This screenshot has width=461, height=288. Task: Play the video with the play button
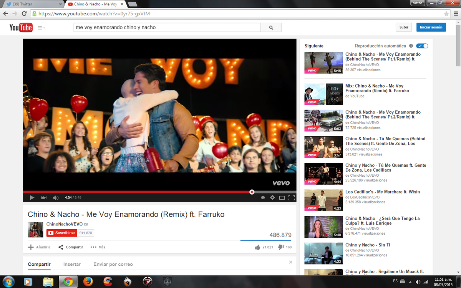point(32,198)
